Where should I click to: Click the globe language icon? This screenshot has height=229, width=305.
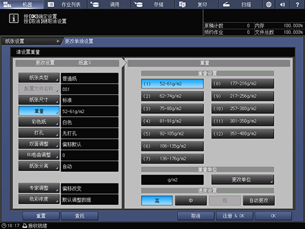(268, 4)
